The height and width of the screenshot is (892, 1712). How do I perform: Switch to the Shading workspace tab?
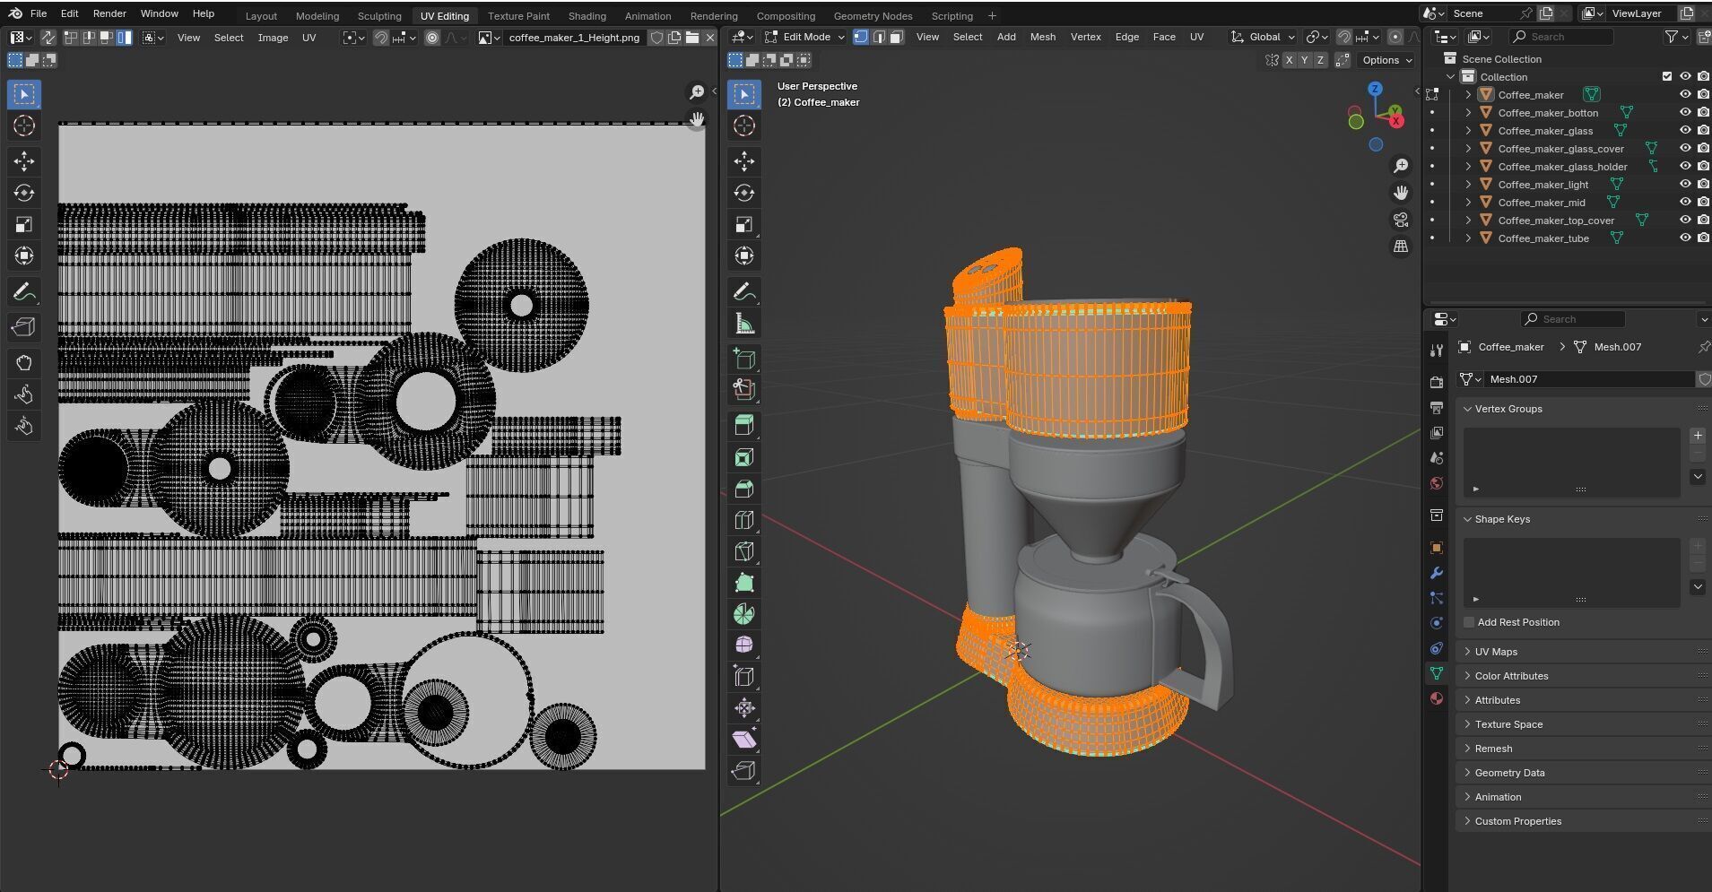[x=587, y=16]
